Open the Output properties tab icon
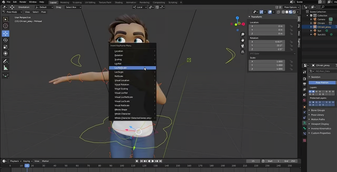The height and width of the screenshot is (172, 337). point(304,84)
